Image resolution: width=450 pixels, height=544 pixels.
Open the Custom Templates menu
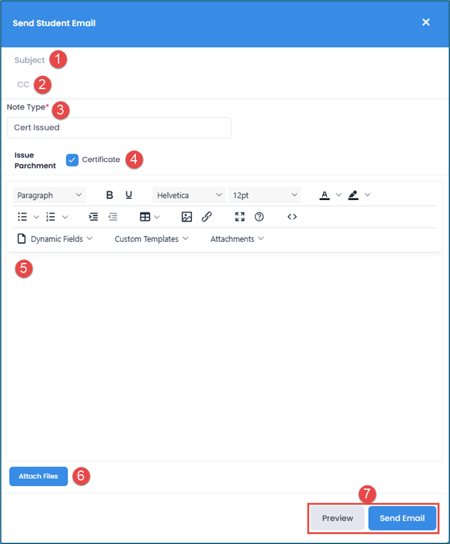click(151, 239)
